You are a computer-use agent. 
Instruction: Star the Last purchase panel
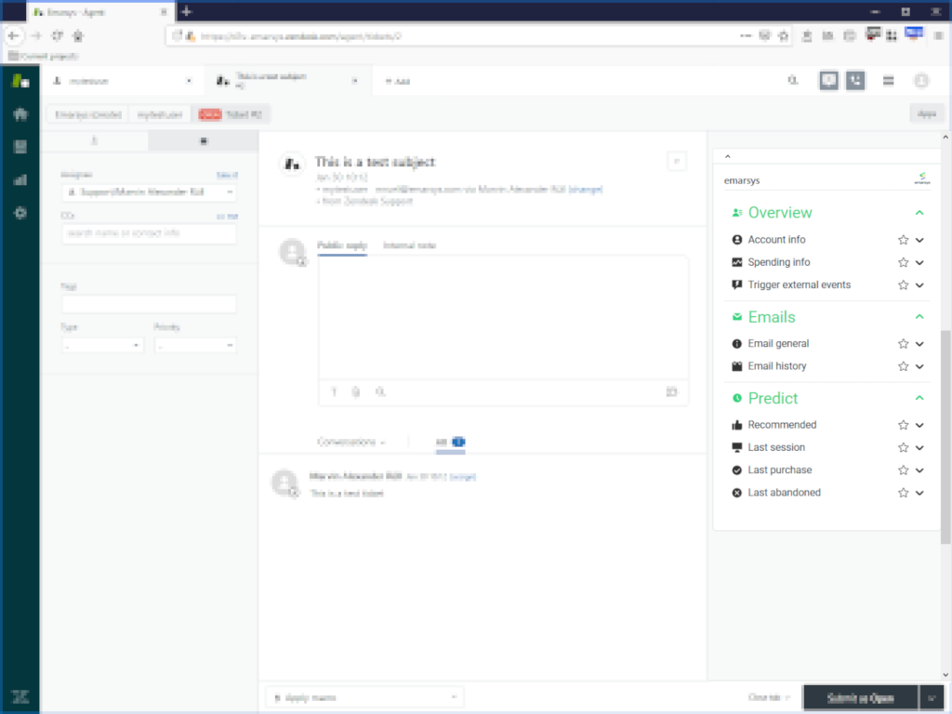pyautogui.click(x=901, y=469)
